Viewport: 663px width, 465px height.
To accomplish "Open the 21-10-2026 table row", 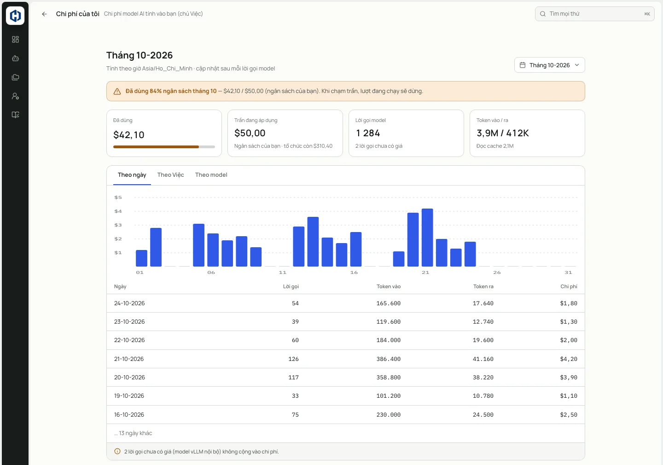I will [x=346, y=359].
